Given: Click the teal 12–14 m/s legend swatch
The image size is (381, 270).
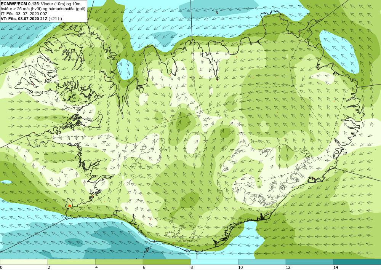Looking at the screenshot, I should click(x=309, y=262).
